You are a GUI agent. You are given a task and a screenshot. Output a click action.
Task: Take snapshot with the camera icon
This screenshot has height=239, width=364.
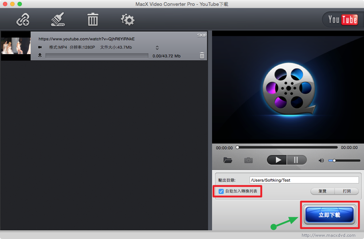click(x=248, y=160)
